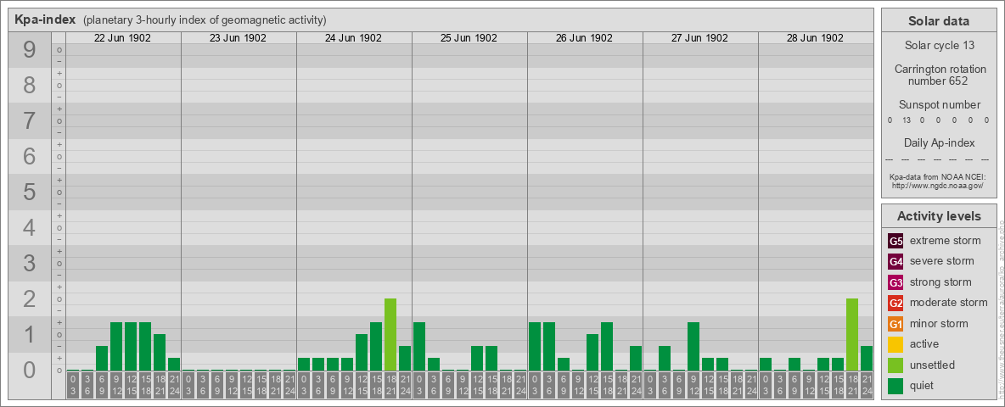Click the G4 severe storm legend swatch
This screenshot has width=1005, height=407.
click(896, 262)
